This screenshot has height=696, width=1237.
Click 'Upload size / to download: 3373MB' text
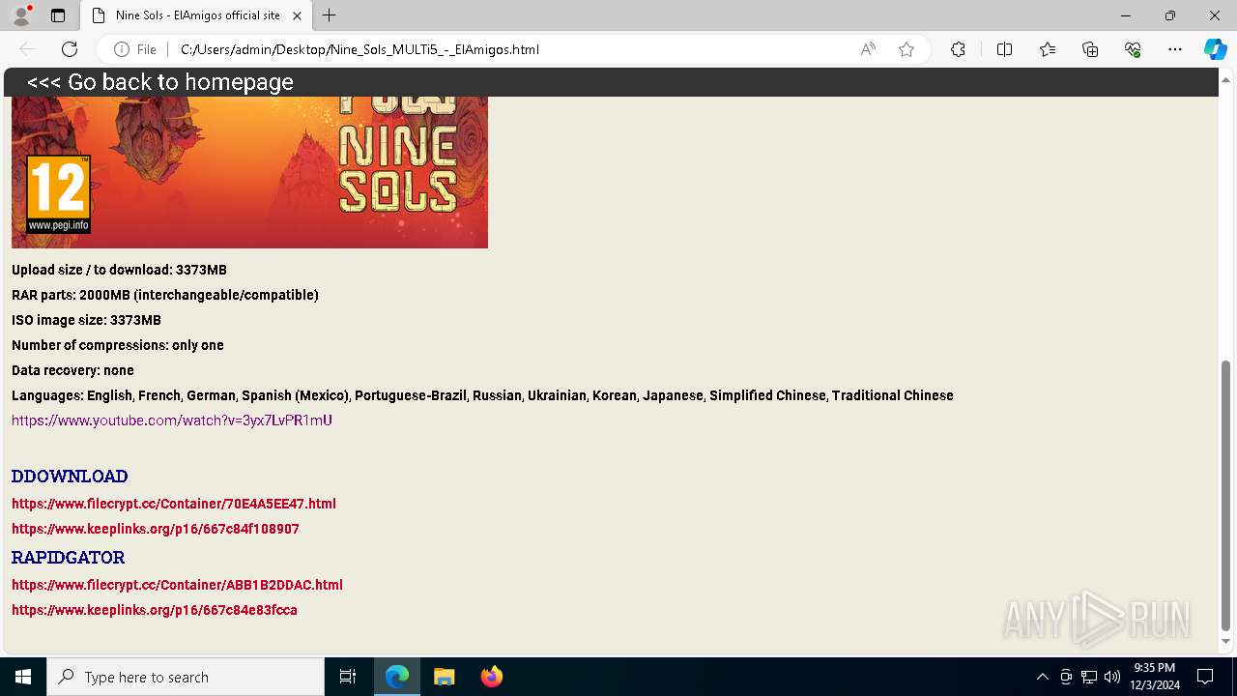click(x=119, y=270)
